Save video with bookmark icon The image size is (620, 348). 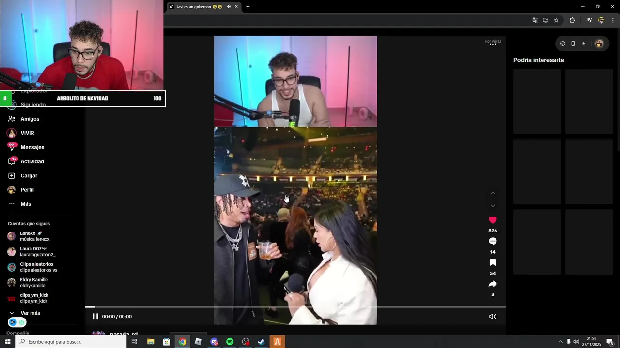coord(493,262)
